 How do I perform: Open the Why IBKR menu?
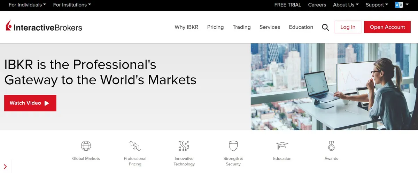[x=186, y=27]
